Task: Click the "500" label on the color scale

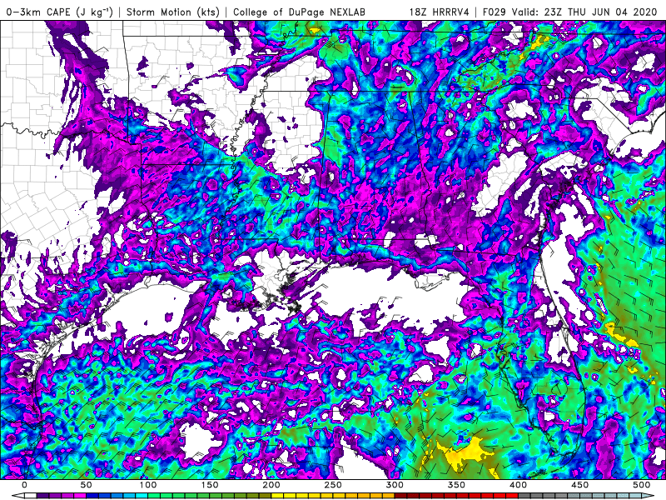Action: coord(641,485)
